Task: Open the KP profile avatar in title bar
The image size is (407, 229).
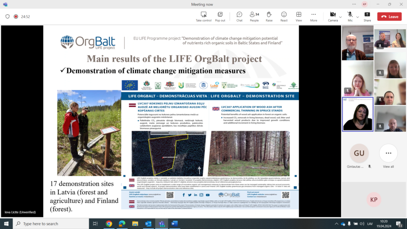Action: 365,4
